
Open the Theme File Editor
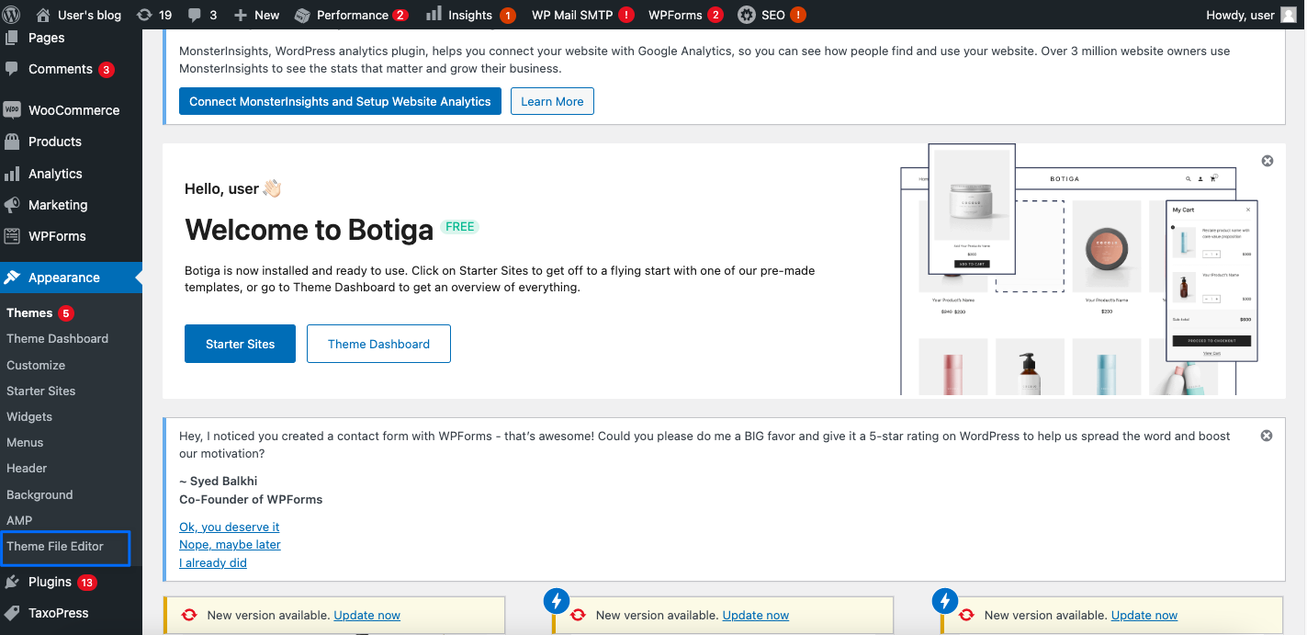pos(55,547)
